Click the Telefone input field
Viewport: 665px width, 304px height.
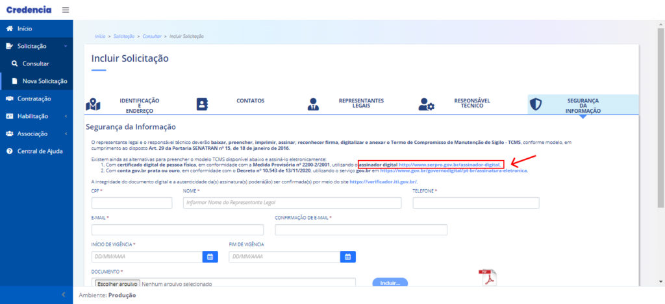point(476,203)
